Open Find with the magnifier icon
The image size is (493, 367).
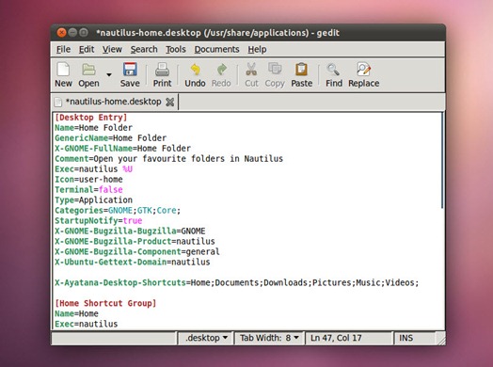[333, 70]
